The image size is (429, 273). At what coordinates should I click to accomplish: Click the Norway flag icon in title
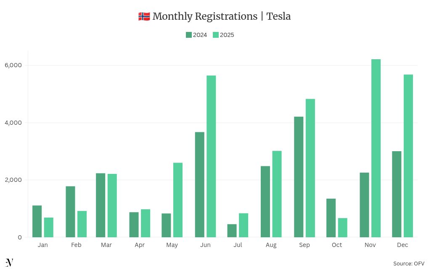[x=144, y=17]
